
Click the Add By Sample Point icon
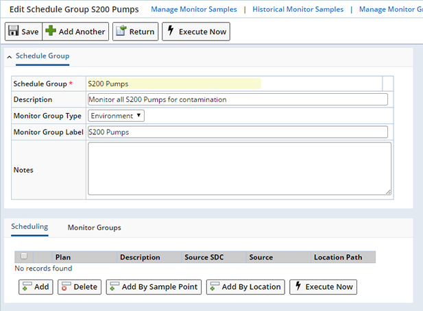(114, 286)
